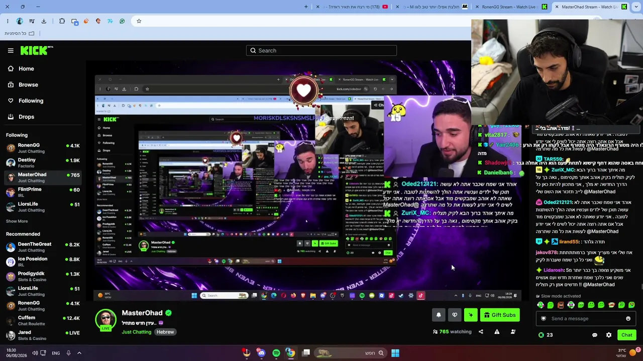Open the Just Chatting category link
Image resolution: width=643 pixels, height=361 pixels.
click(136, 332)
